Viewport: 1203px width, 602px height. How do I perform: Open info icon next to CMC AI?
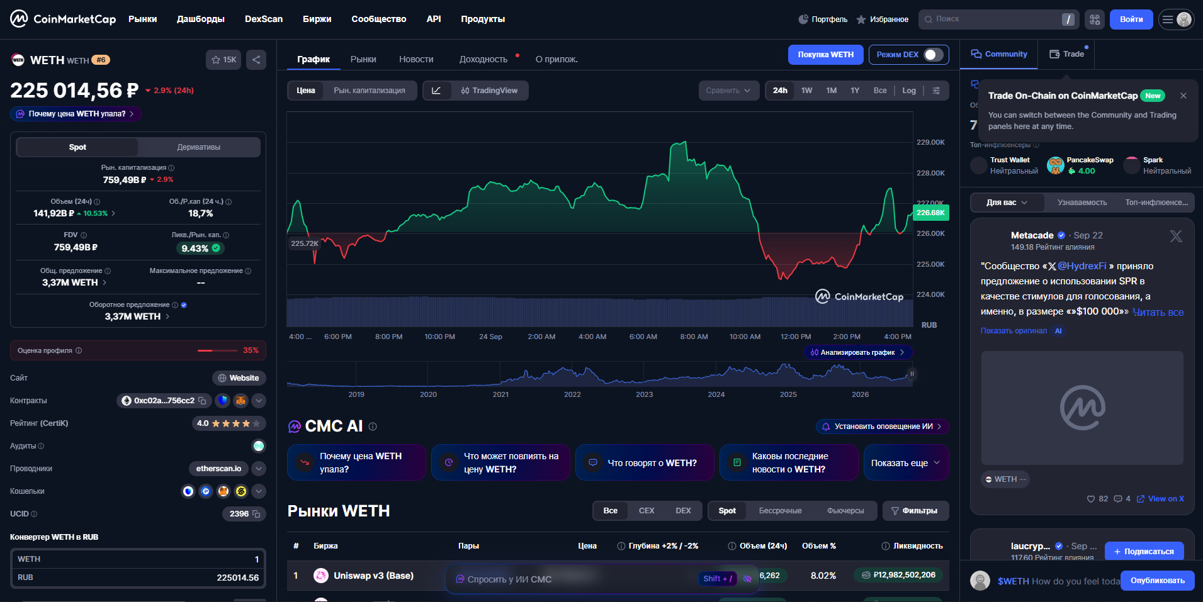click(373, 426)
